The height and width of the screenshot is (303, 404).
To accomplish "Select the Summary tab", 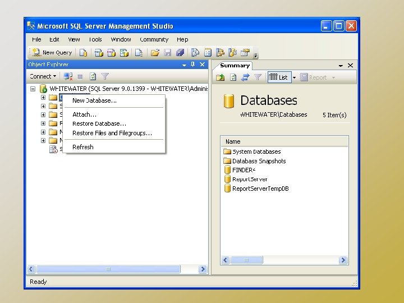I will [x=235, y=66].
